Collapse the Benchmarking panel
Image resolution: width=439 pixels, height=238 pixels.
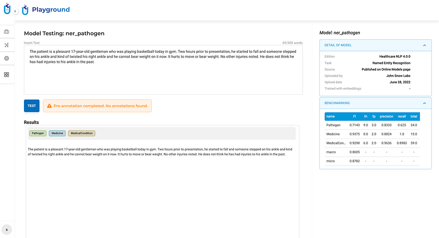pyautogui.click(x=424, y=103)
